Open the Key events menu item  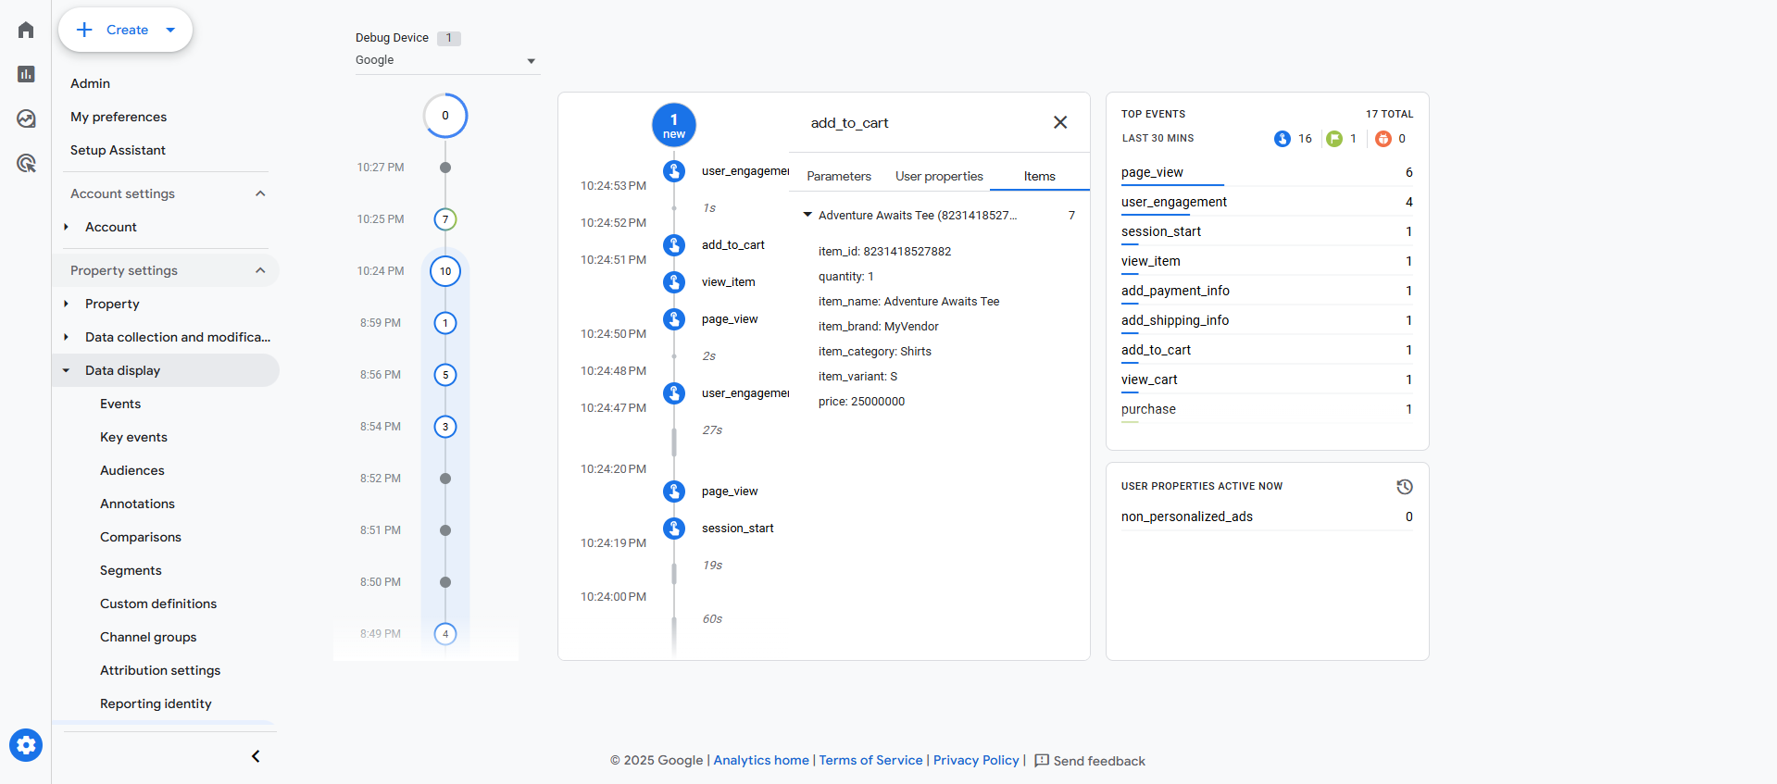pos(133,437)
